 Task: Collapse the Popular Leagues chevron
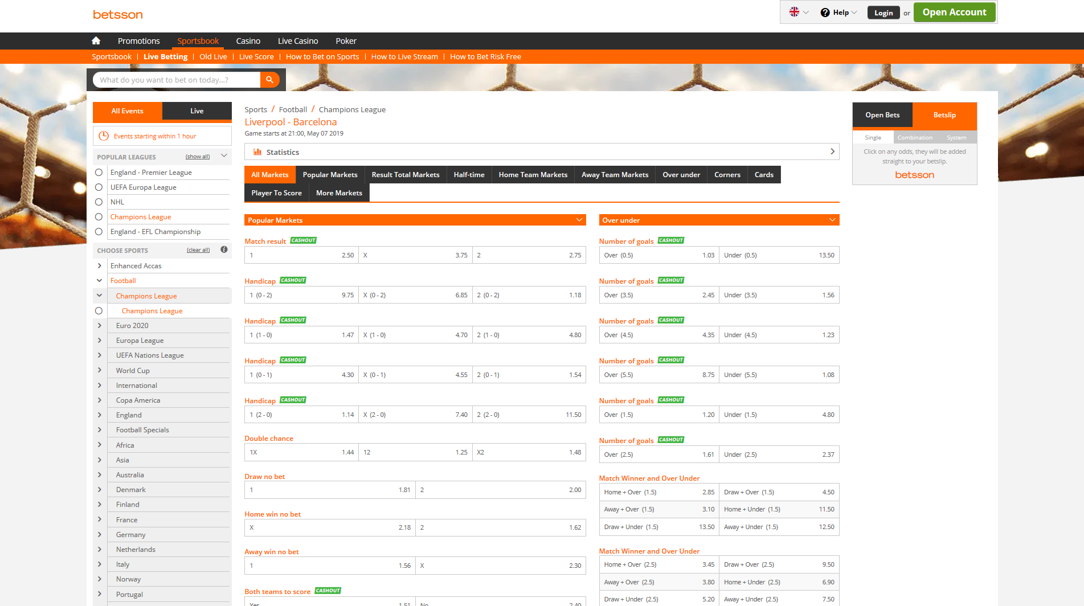(x=224, y=156)
